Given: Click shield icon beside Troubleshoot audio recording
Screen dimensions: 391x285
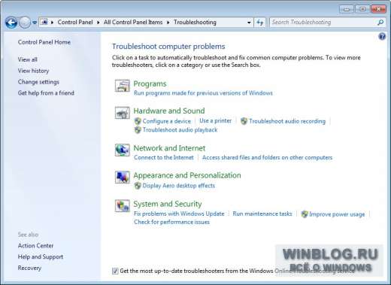Looking at the screenshot, I should 244,121.
